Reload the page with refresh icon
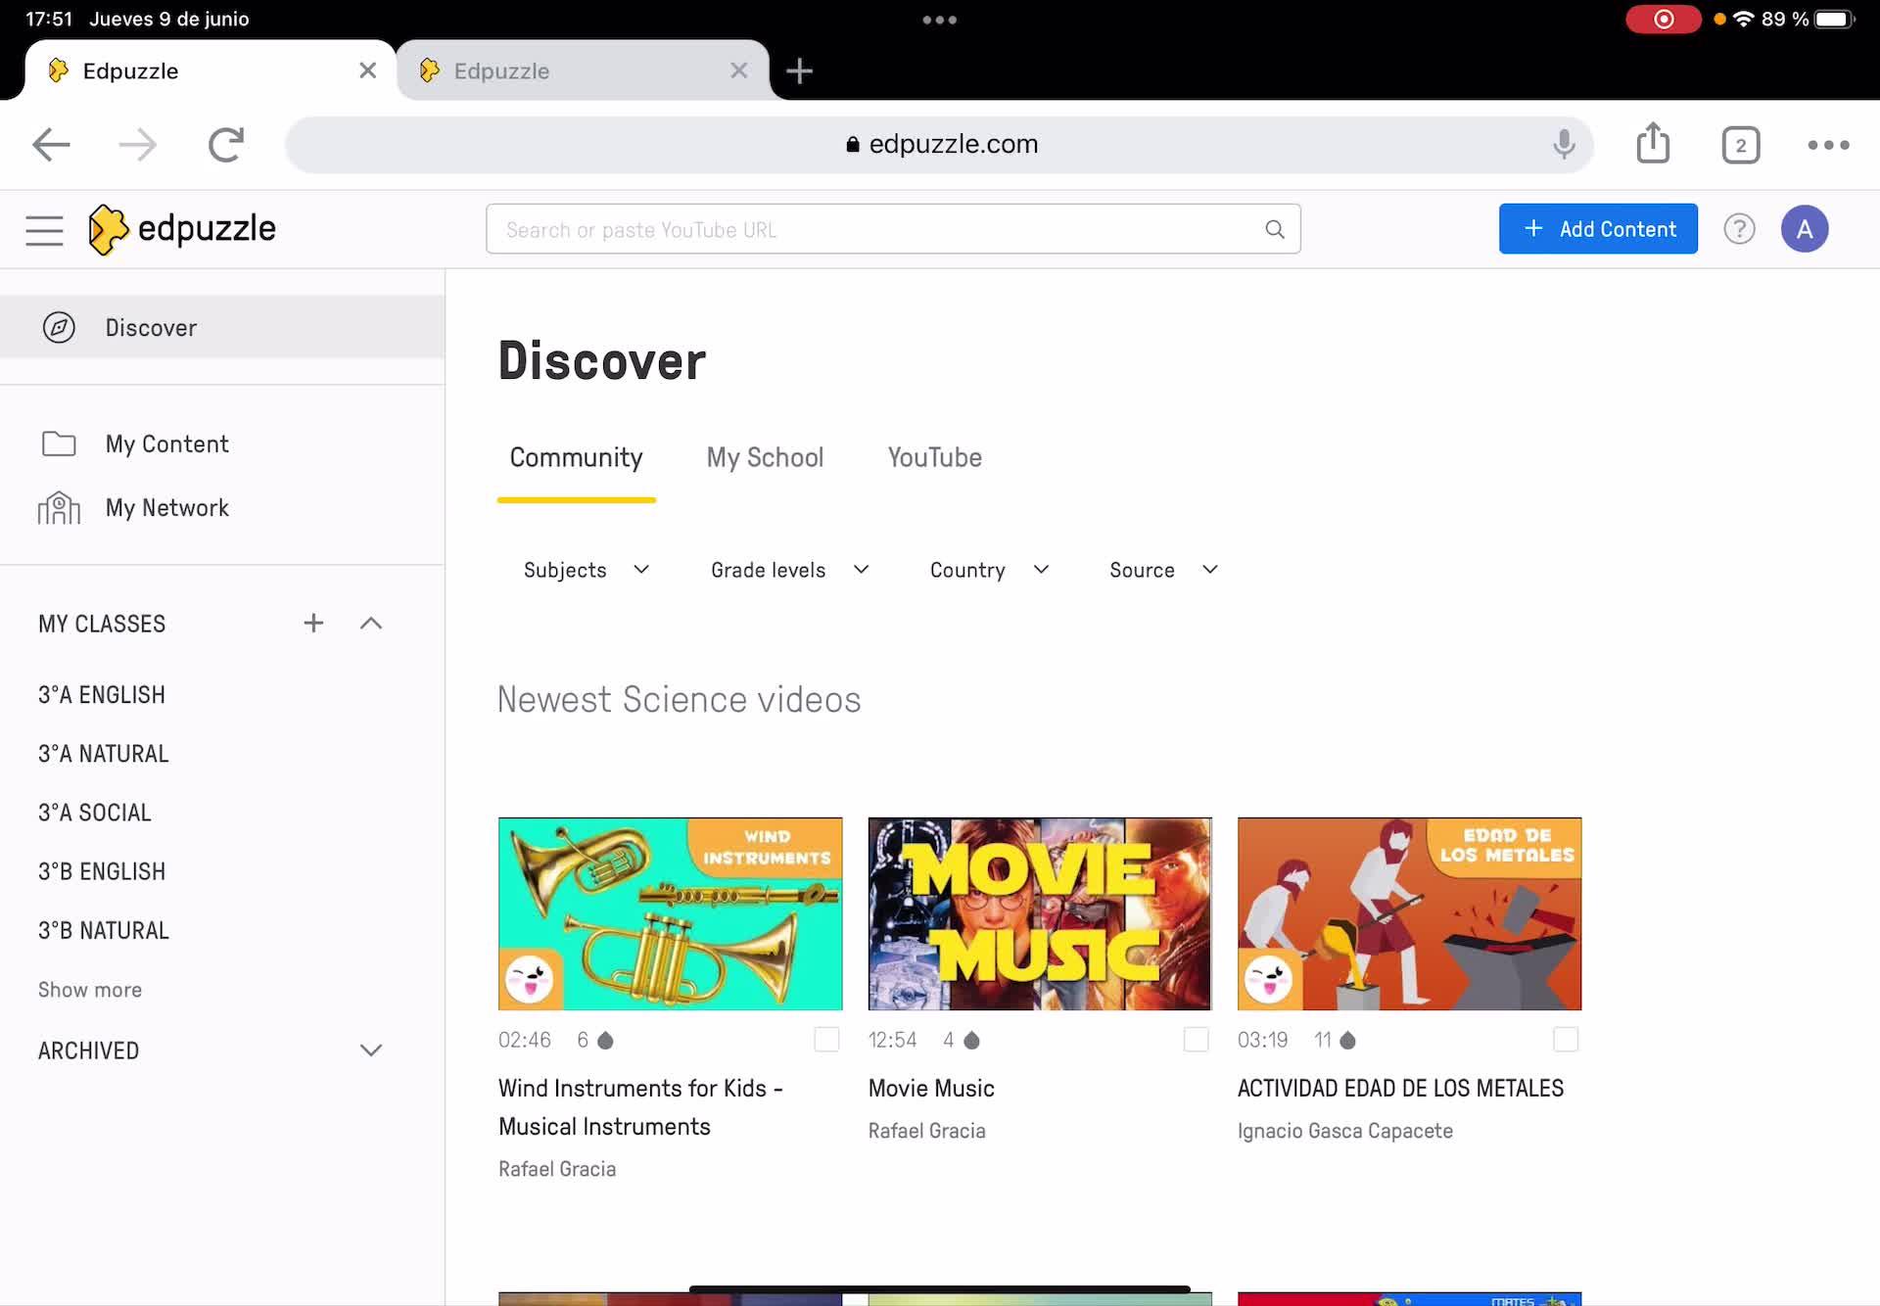This screenshot has height=1306, width=1880. point(226,145)
